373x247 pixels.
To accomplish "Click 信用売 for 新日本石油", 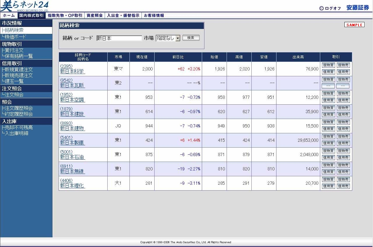I will (343, 158).
